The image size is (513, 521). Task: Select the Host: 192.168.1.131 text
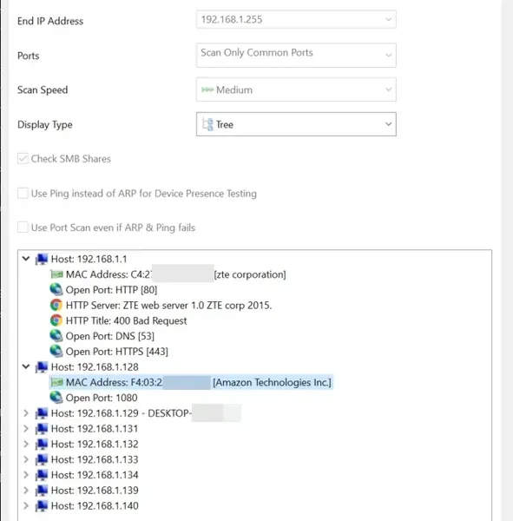click(95, 429)
